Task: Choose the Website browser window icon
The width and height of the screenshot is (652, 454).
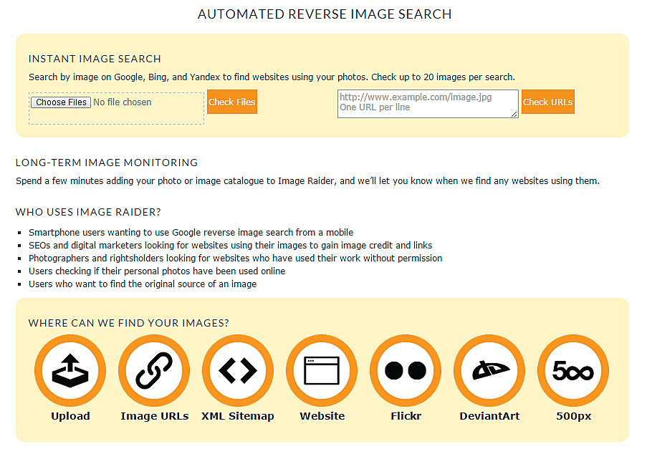Action: 322,370
